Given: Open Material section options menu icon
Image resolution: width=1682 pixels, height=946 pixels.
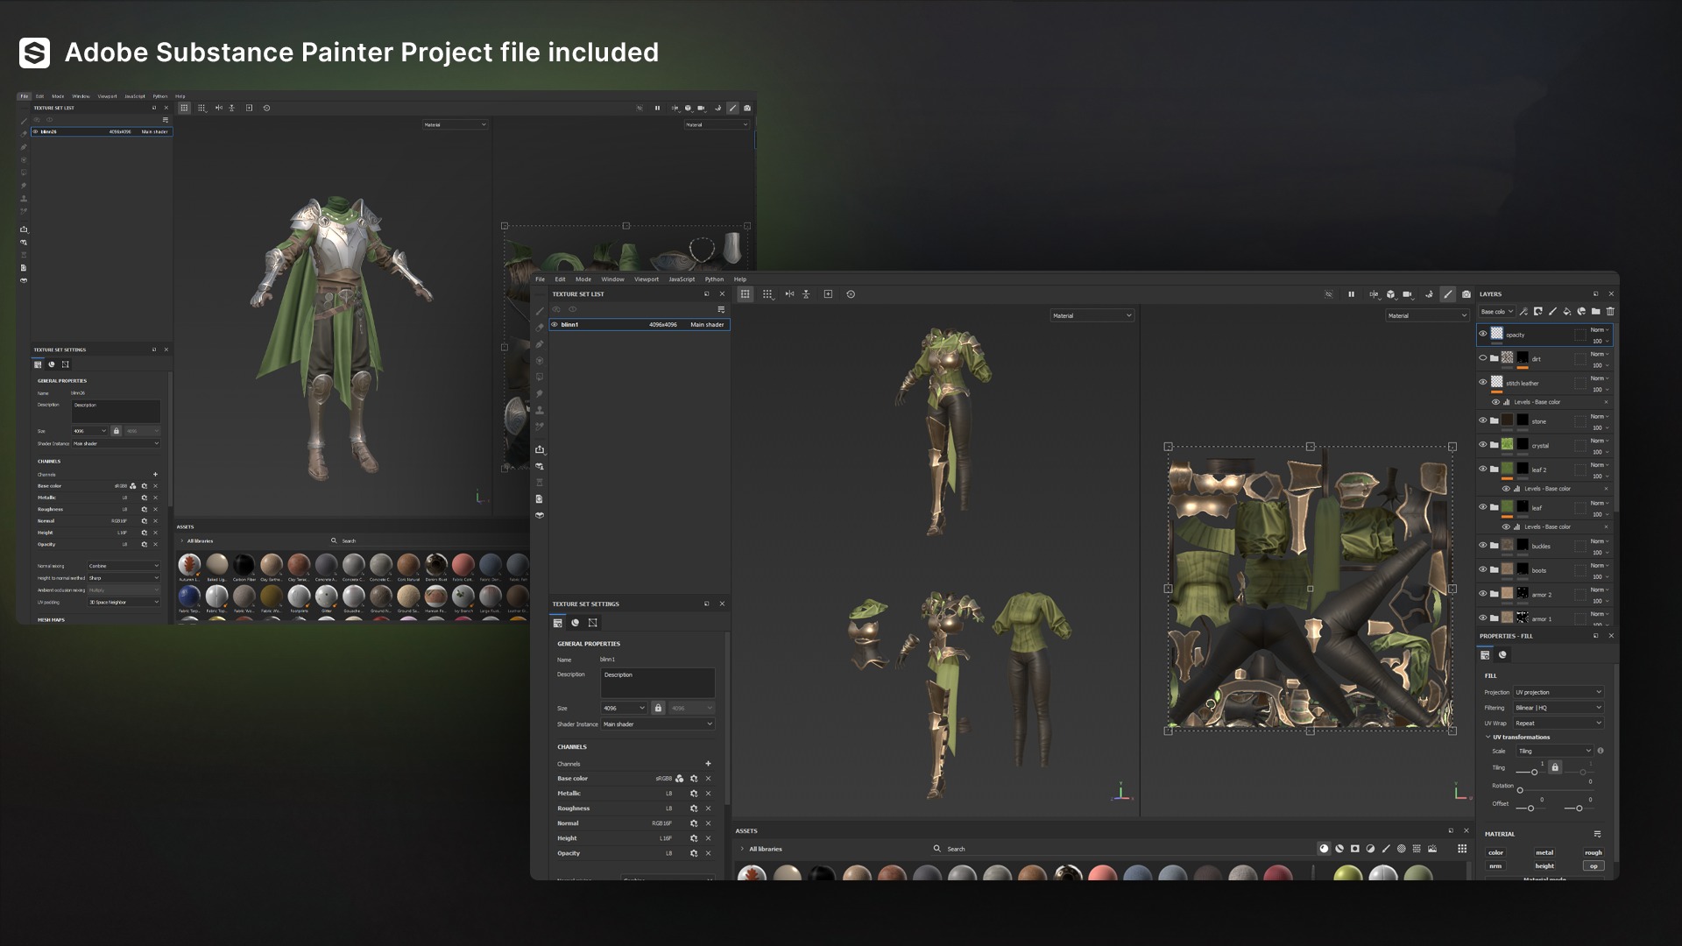Looking at the screenshot, I should pyautogui.click(x=1597, y=834).
